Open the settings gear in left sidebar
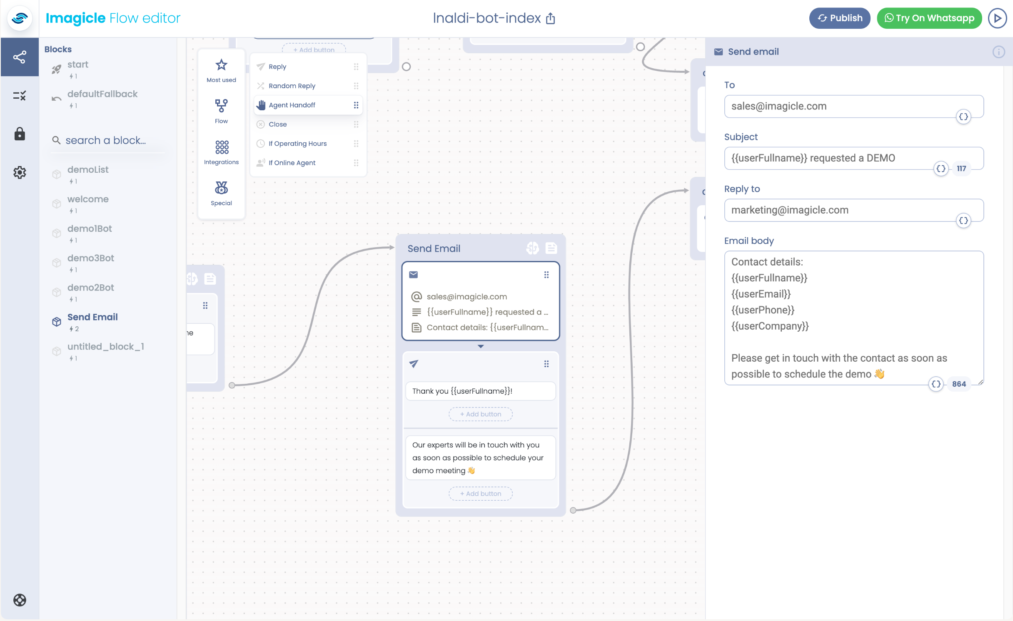This screenshot has height=621, width=1013. [20, 172]
